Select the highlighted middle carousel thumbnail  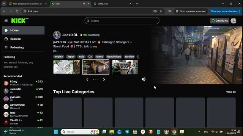coord(96,67)
